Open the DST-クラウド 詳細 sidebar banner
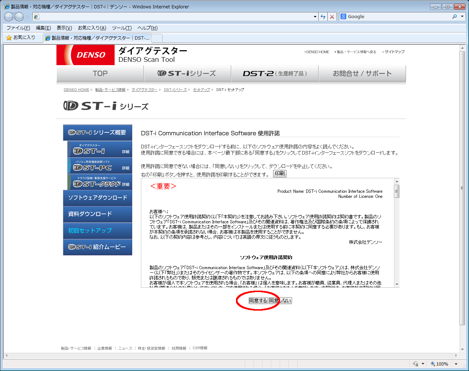 click(x=100, y=182)
